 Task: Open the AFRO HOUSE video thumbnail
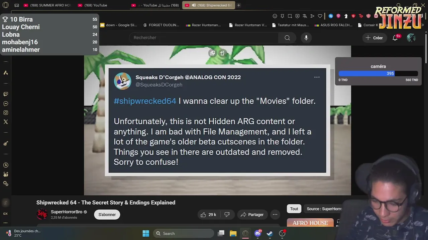coord(310,223)
